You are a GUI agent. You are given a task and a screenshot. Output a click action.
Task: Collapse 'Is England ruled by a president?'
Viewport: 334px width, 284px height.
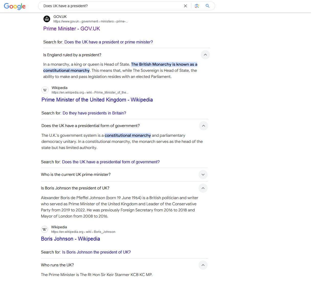pos(205,55)
